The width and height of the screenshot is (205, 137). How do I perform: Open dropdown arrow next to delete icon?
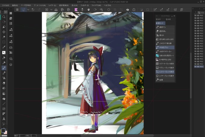(51, 10)
